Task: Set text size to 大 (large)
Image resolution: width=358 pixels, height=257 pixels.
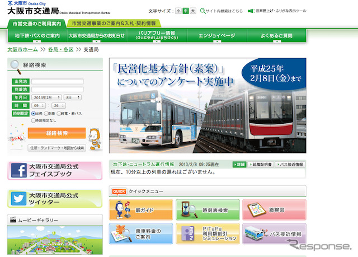Action: (193, 11)
